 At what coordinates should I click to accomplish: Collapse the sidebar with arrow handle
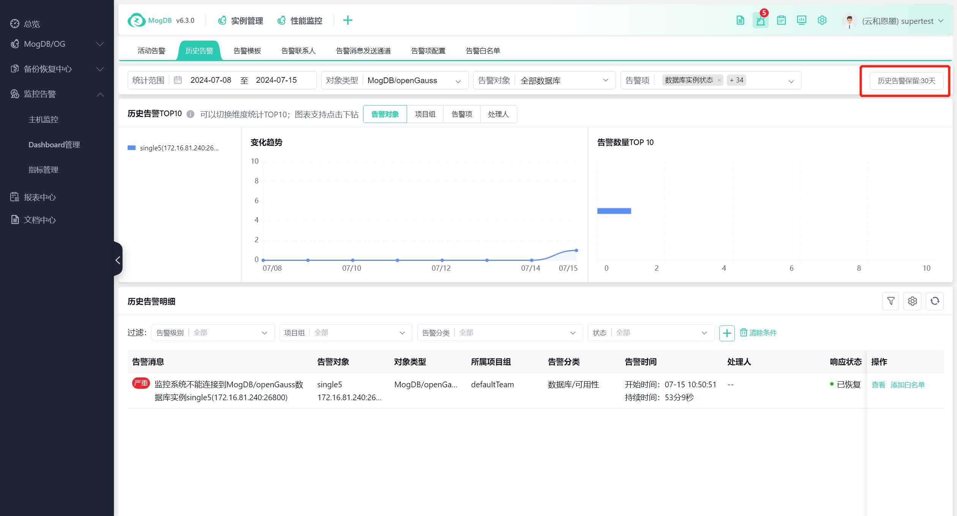(x=118, y=260)
